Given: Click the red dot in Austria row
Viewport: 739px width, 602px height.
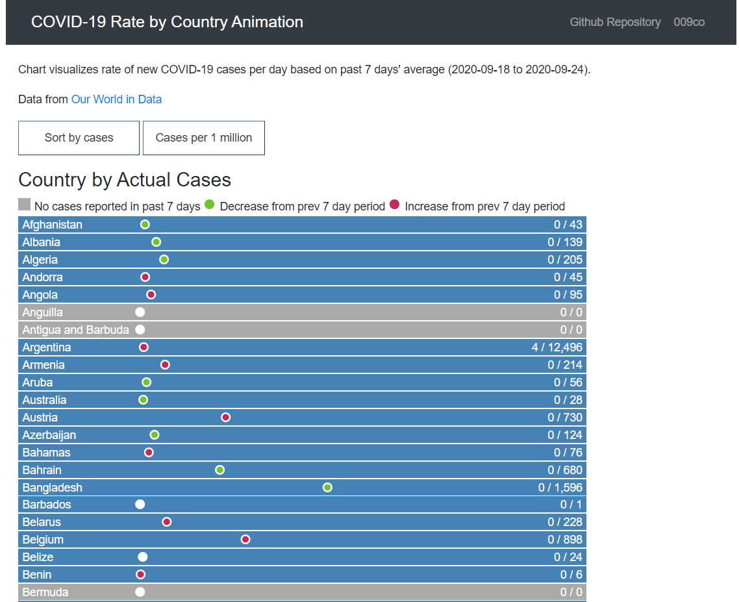Looking at the screenshot, I should coord(225,417).
